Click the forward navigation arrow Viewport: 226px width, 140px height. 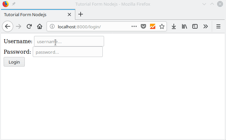click(19, 26)
